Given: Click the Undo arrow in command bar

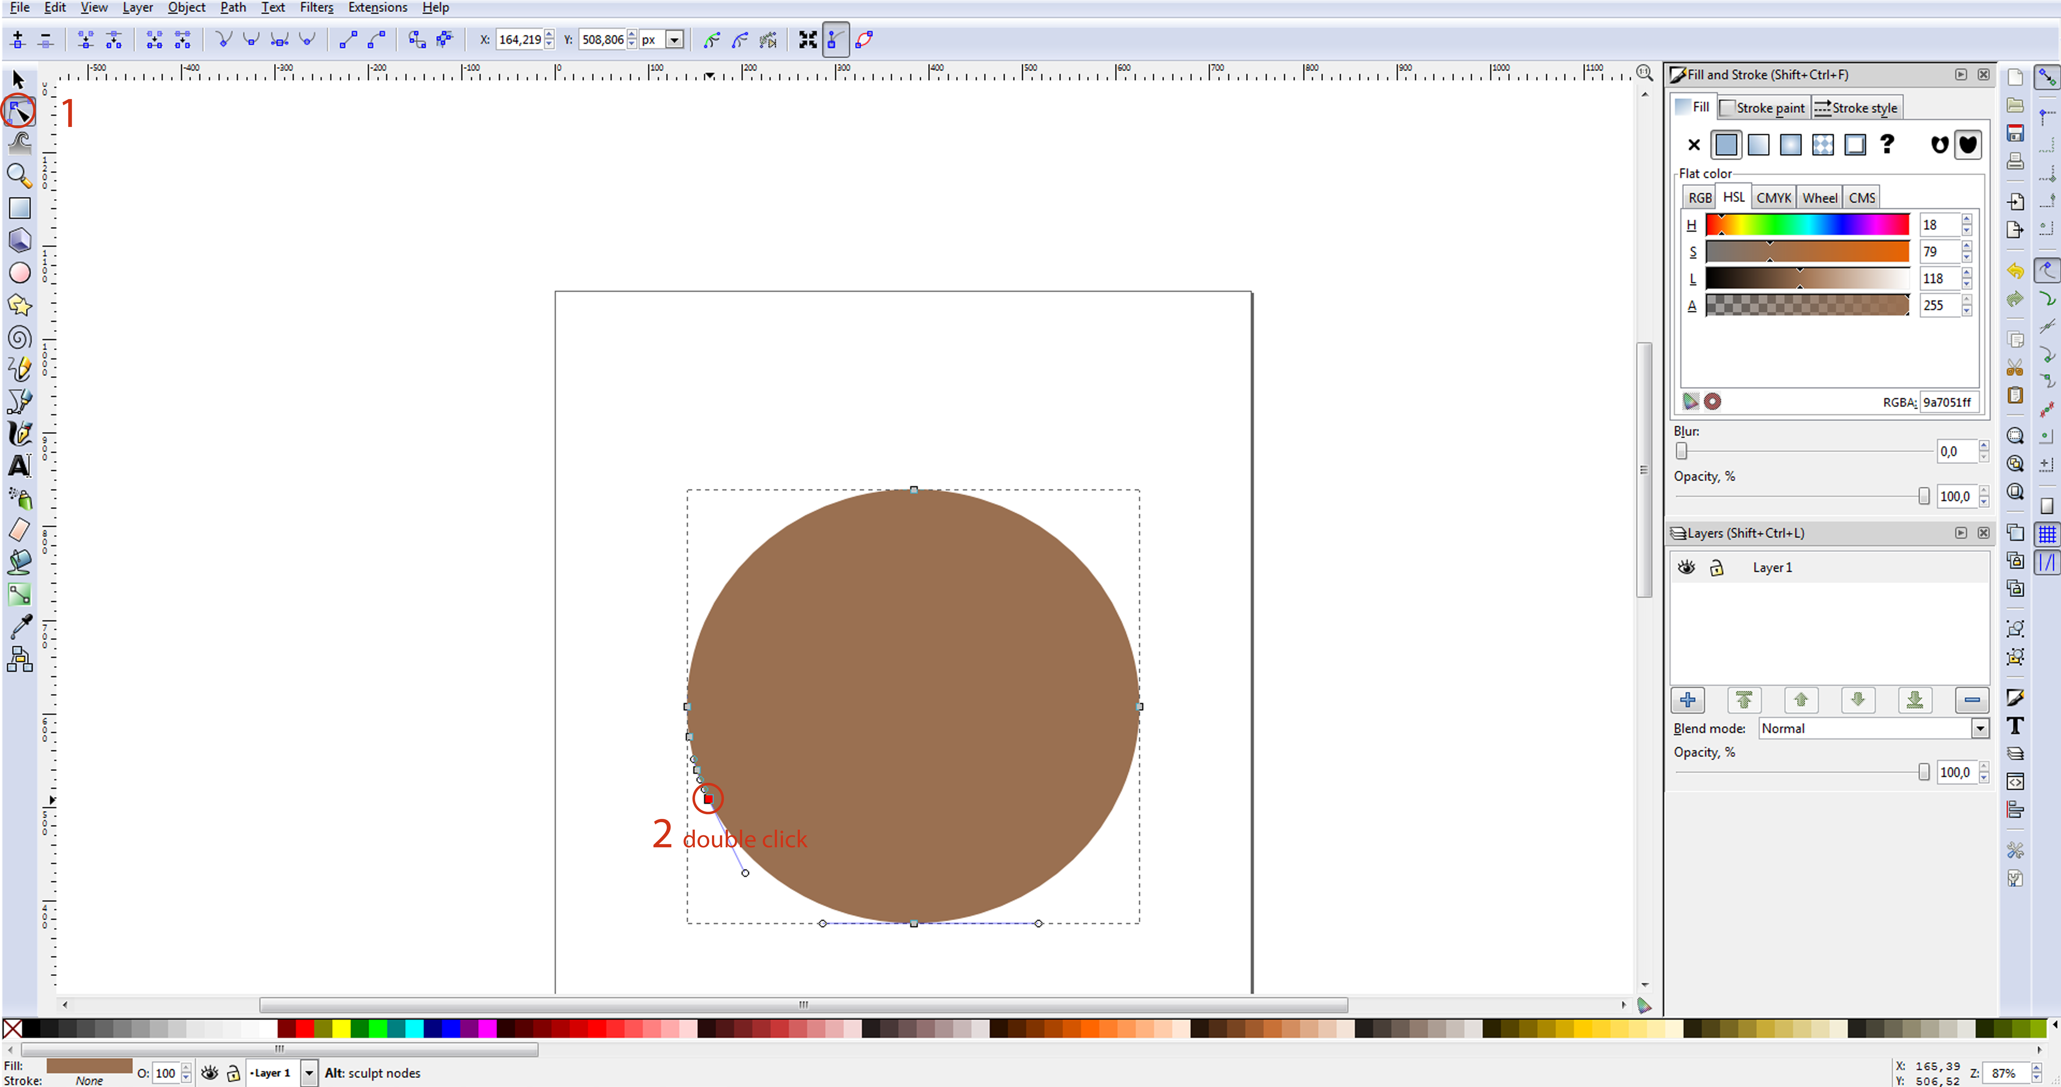Looking at the screenshot, I should click(2015, 271).
